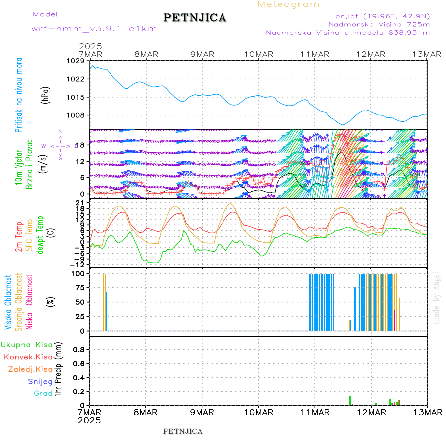
Task: Click the orange 'SFC Temp' legend label
Action: point(29,235)
